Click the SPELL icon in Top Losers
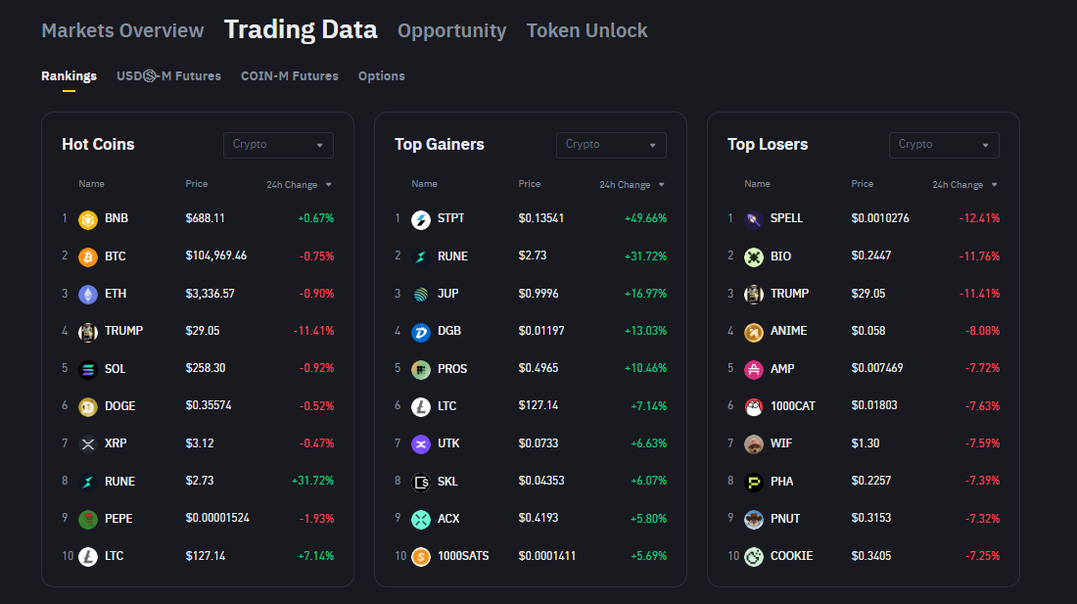 tap(754, 219)
